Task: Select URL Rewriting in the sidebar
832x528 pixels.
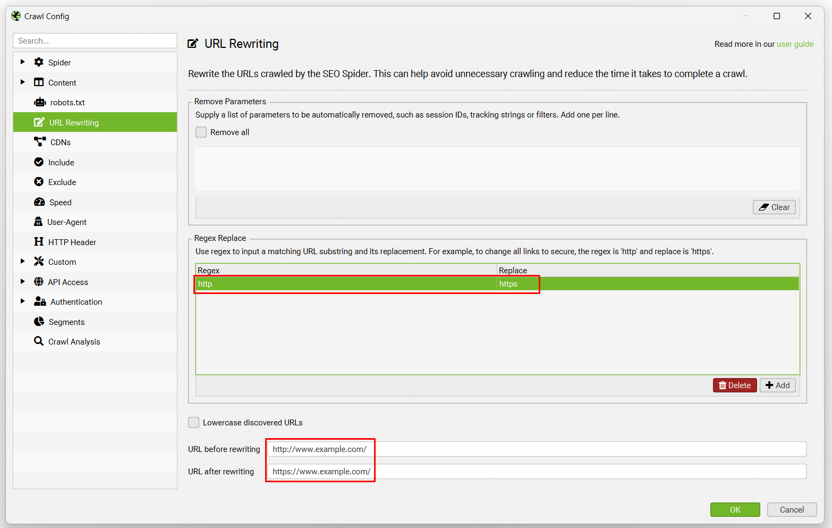Action: 73,122
